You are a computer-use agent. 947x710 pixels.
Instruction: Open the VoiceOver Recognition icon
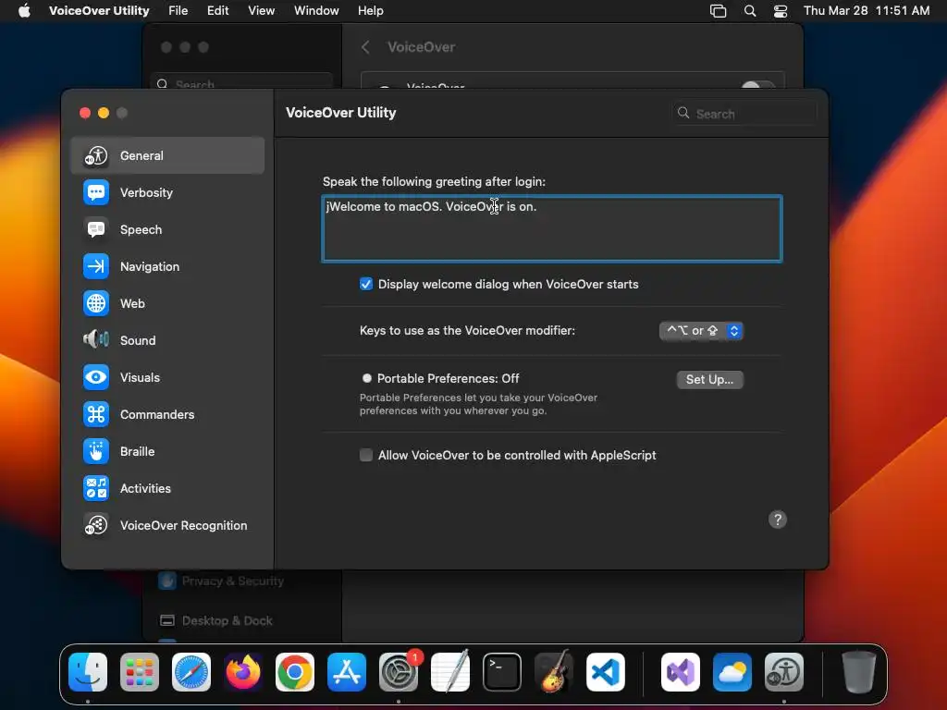pyautogui.click(x=96, y=525)
